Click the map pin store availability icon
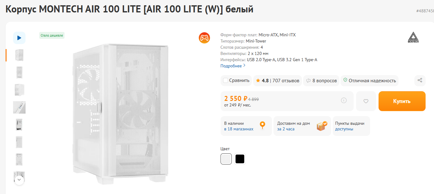434x194 pixels. click(262, 125)
